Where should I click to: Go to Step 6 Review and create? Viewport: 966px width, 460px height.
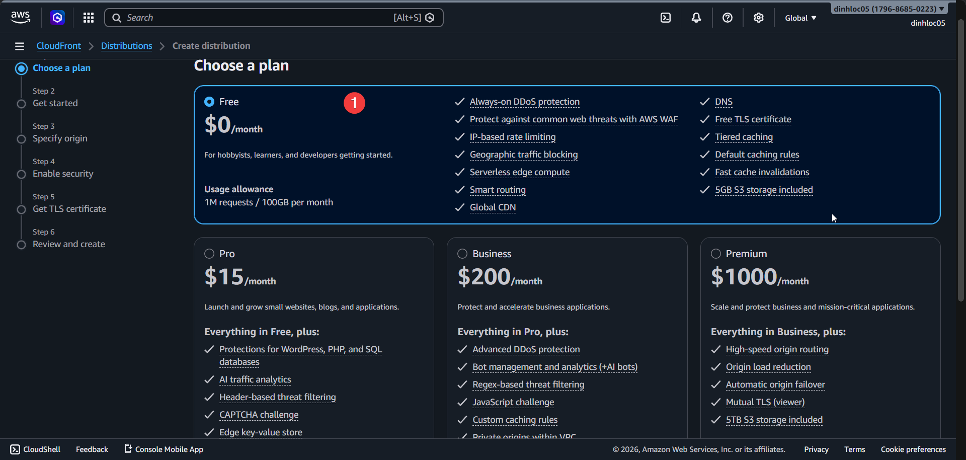click(x=68, y=244)
